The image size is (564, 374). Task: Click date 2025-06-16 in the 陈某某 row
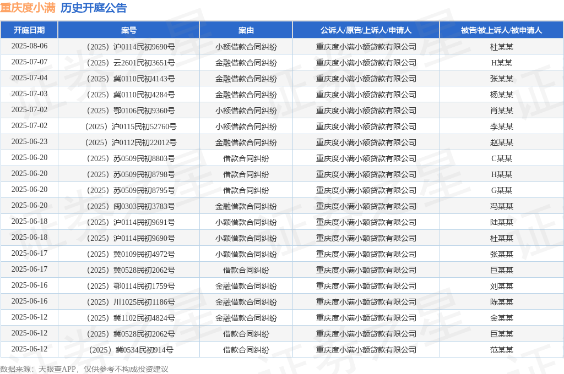[29, 301]
